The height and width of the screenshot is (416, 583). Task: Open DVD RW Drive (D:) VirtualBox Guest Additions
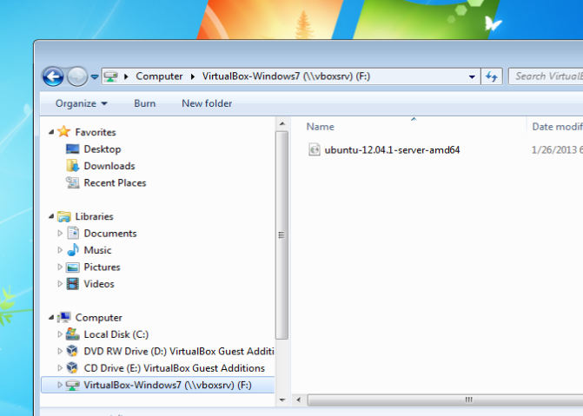[x=179, y=352]
